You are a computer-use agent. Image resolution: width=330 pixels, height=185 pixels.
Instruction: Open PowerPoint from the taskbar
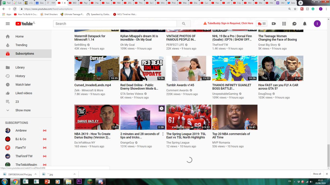pos(47,181)
